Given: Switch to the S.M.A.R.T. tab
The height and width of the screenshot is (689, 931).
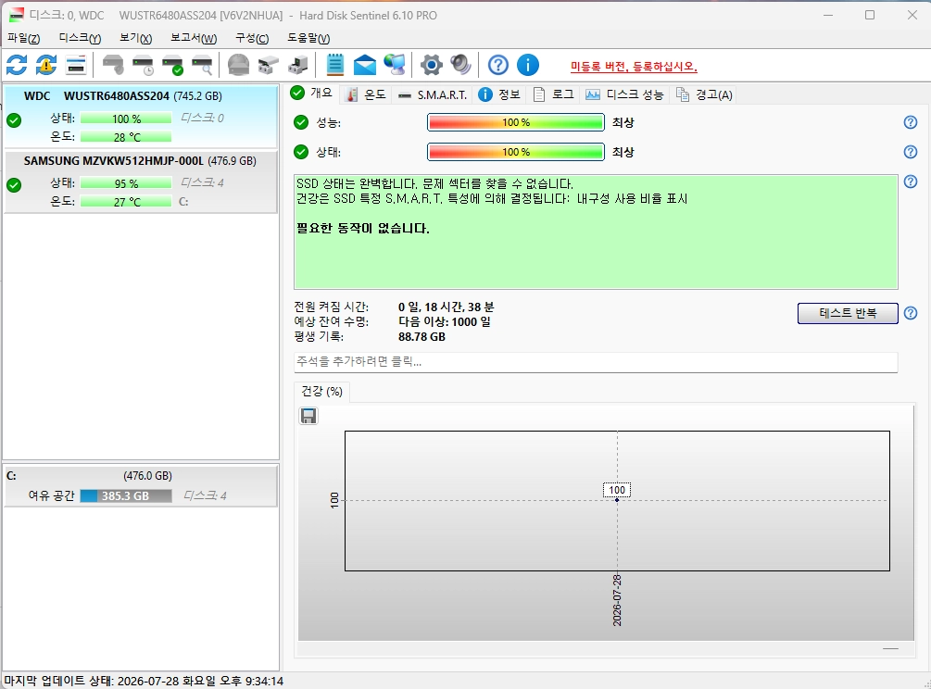Looking at the screenshot, I should coord(433,94).
